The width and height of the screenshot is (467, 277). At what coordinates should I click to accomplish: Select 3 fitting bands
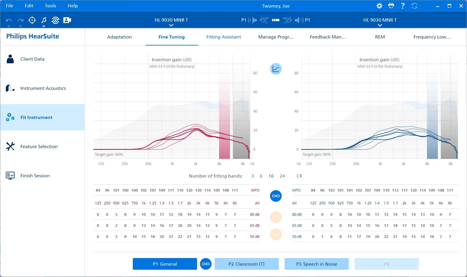[x=253, y=176]
